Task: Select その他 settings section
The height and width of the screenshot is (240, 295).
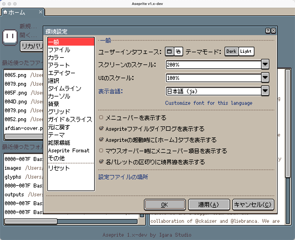Action: coord(71,158)
